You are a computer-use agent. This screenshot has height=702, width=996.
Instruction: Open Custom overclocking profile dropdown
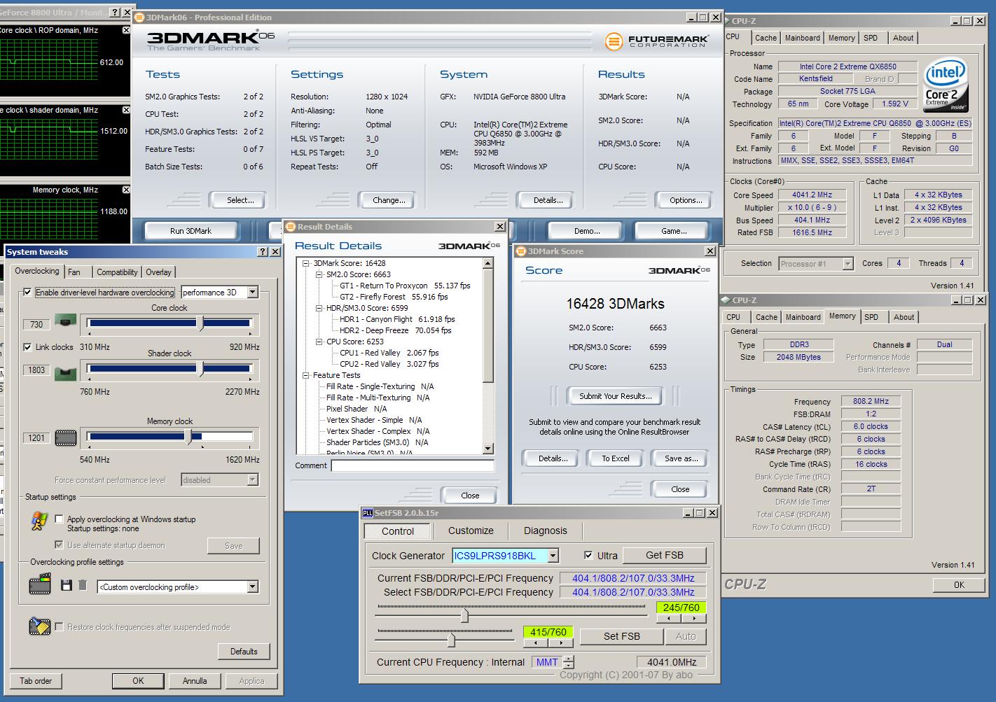[253, 587]
